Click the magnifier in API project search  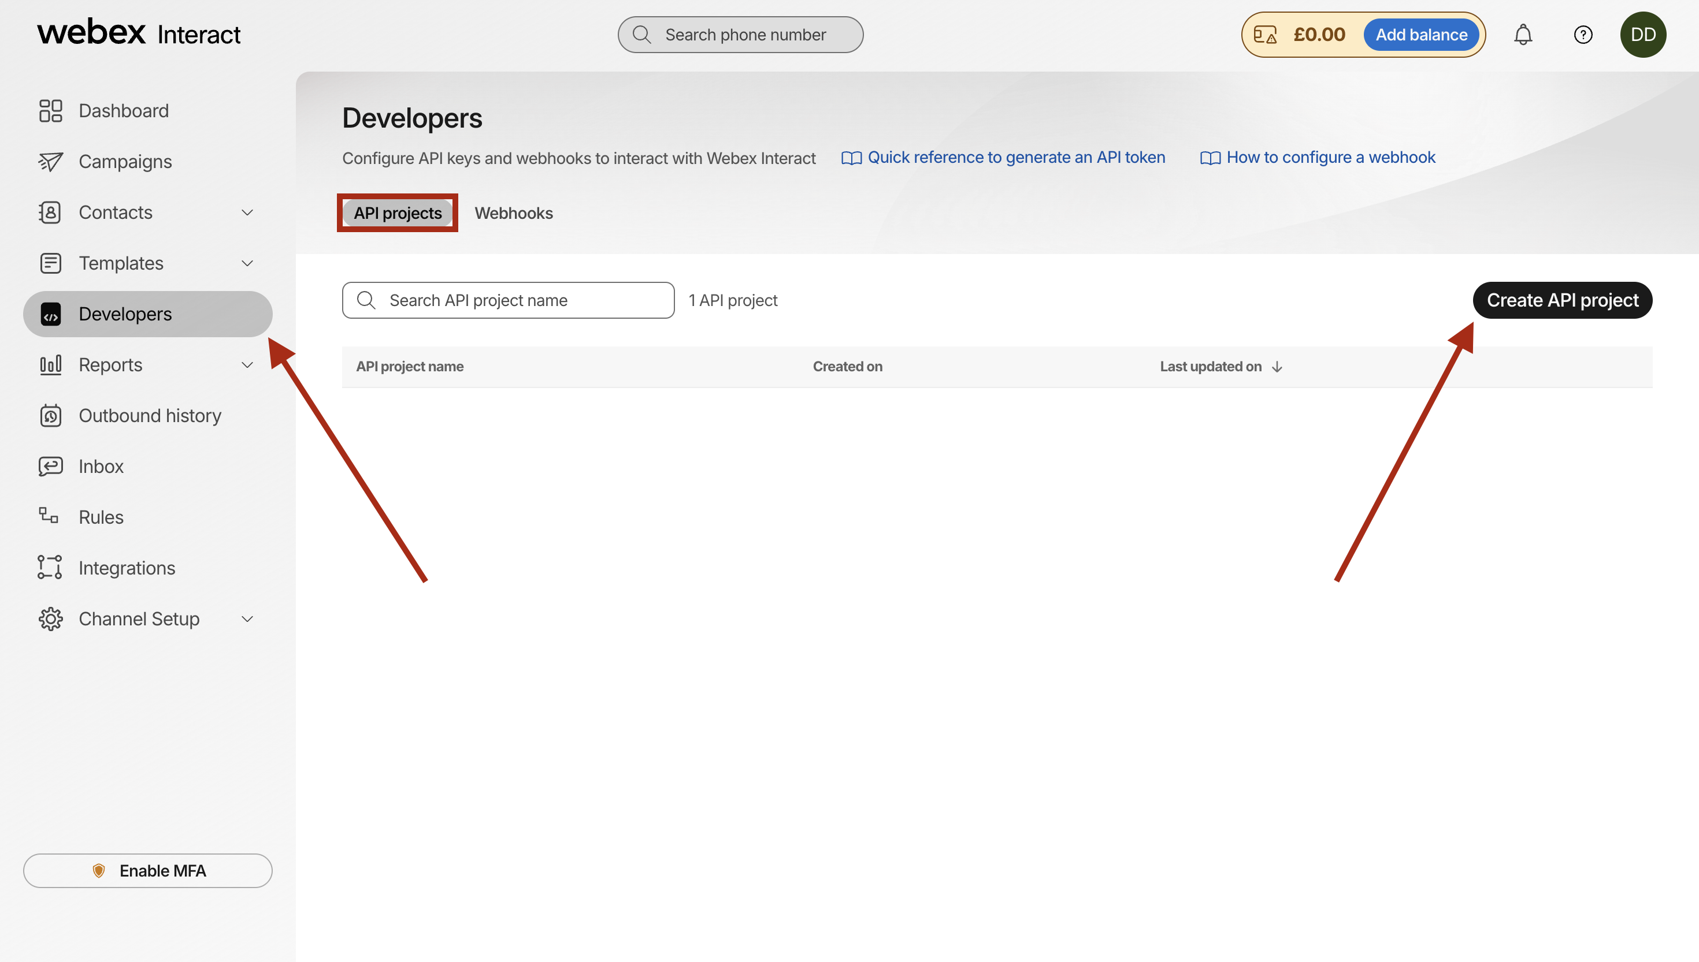point(366,300)
